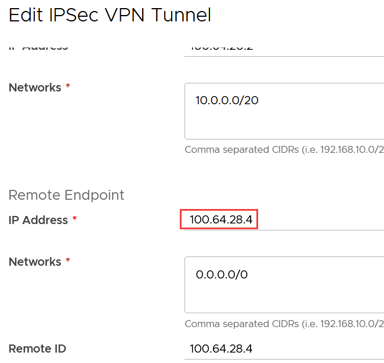Image resolution: width=384 pixels, height=363 pixels.
Task: Click the Edit IPSec VPN Tunnel title
Action: click(x=110, y=15)
